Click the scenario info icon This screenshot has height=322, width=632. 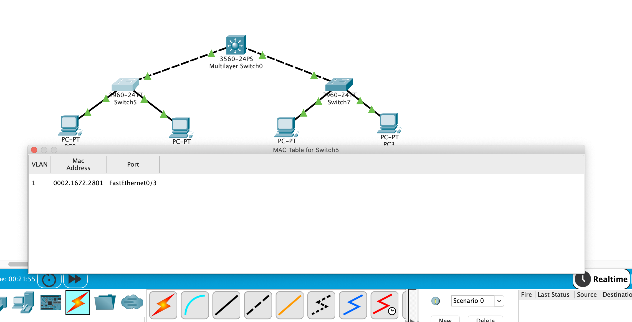coord(436,301)
